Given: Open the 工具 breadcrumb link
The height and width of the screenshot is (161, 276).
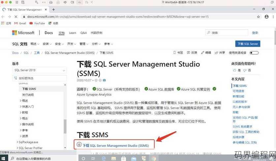Looking at the screenshot, I should (x=37, y=53).
